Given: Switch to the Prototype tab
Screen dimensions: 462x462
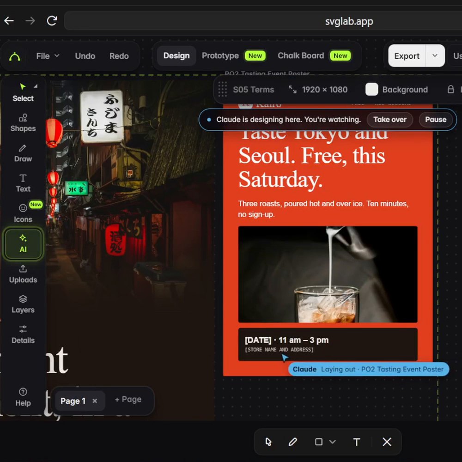Looking at the screenshot, I should pyautogui.click(x=220, y=56).
